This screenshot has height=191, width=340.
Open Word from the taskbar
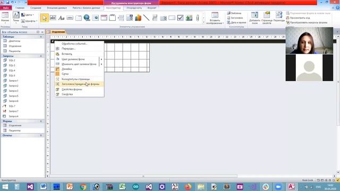(44, 187)
